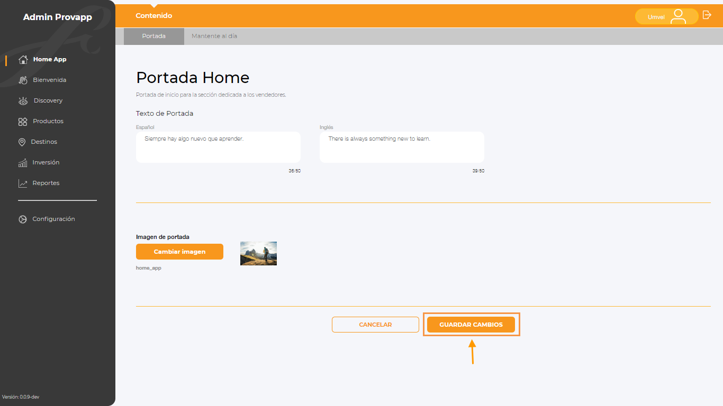
Task: Click the Productos grid icon
Action: pyautogui.click(x=23, y=121)
